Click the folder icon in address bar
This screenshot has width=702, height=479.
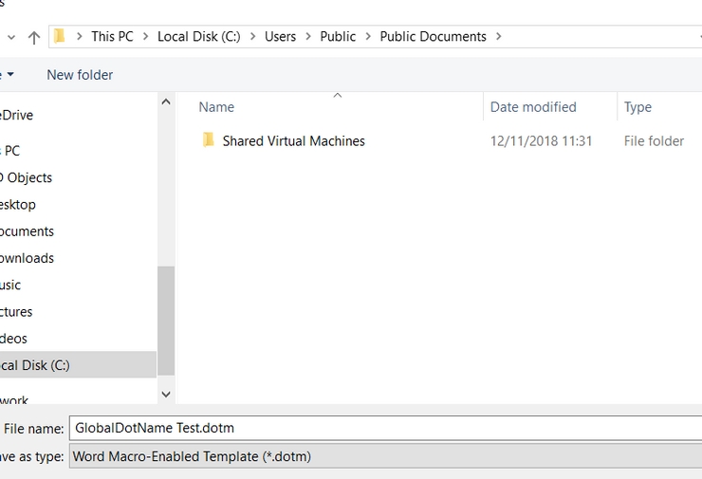pyautogui.click(x=60, y=37)
